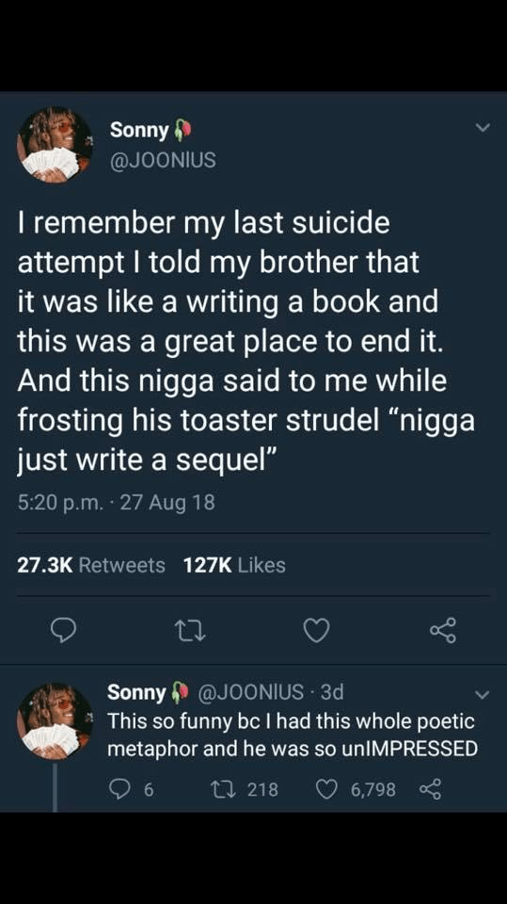
Task: Open the @JOONIUS handle in tweet header
Action: click(163, 160)
